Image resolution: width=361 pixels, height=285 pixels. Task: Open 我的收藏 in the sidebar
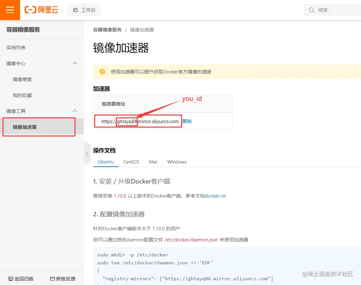22,95
